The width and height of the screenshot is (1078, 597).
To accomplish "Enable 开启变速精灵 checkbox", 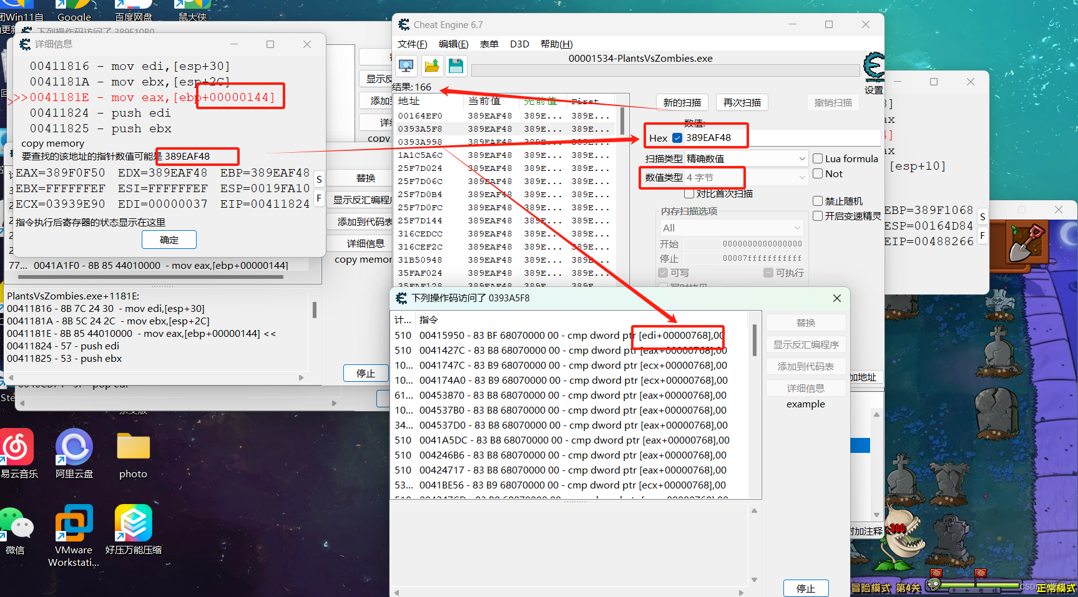I will click(818, 216).
